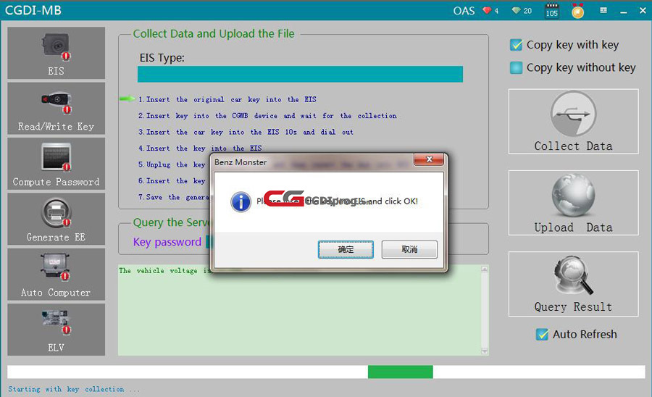652x397 pixels.
Task: Cancel the dialog with 取消 button
Action: 409,249
